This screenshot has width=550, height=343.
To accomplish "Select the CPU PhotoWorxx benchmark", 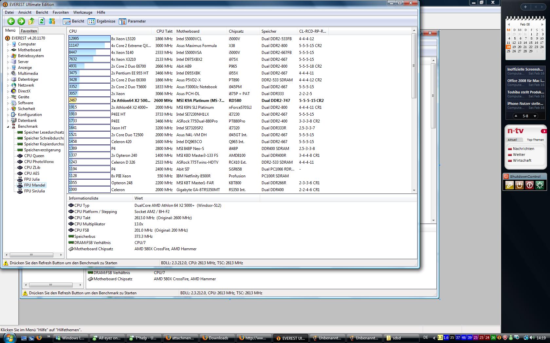I will [39, 162].
